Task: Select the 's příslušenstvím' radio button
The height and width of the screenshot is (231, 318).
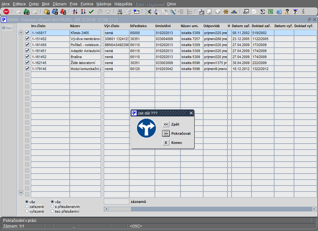Action: [53, 207]
